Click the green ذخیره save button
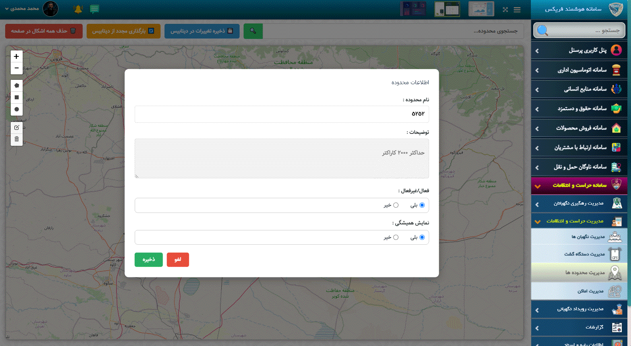 pyautogui.click(x=149, y=259)
